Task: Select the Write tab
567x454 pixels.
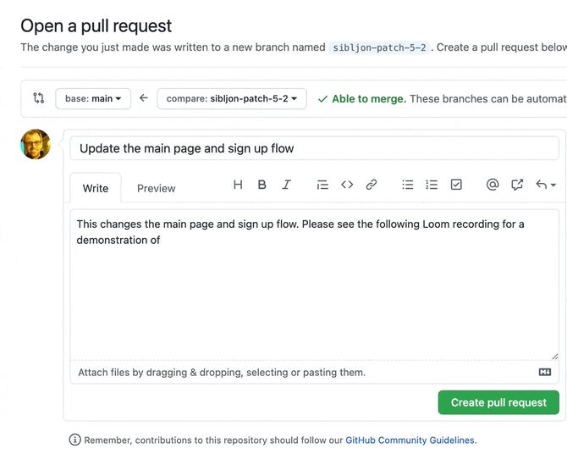Action: tap(96, 188)
